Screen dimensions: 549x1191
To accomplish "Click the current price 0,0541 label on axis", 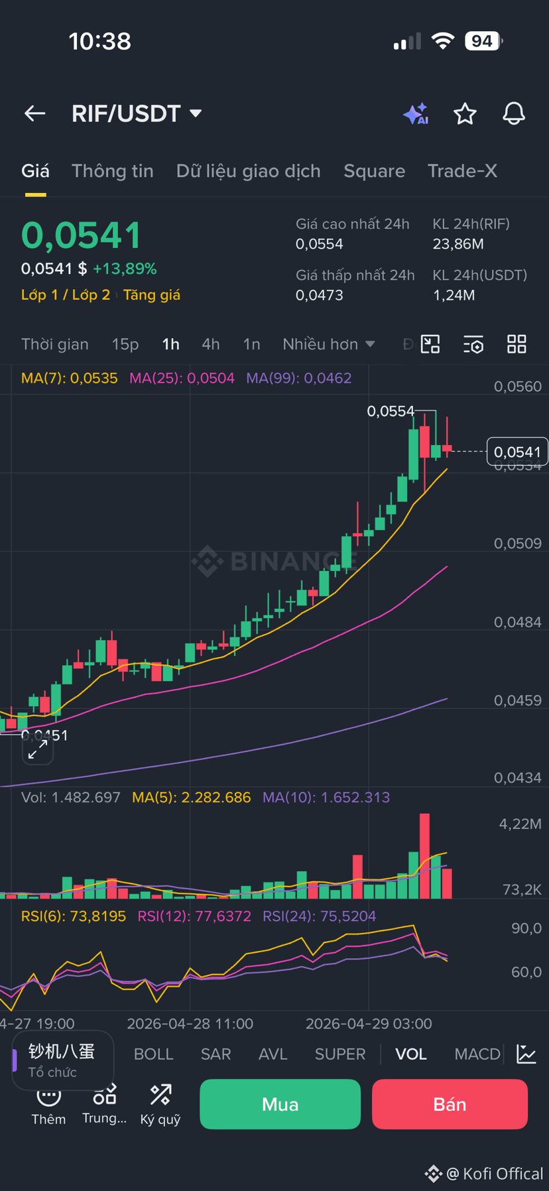I will pos(517,452).
